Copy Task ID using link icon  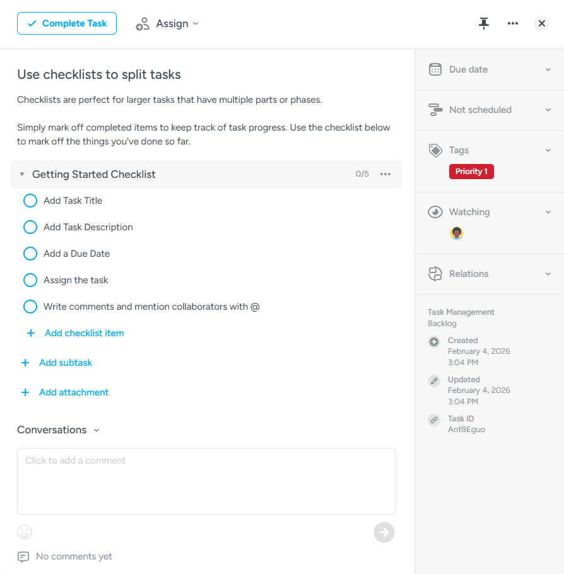[x=434, y=420]
